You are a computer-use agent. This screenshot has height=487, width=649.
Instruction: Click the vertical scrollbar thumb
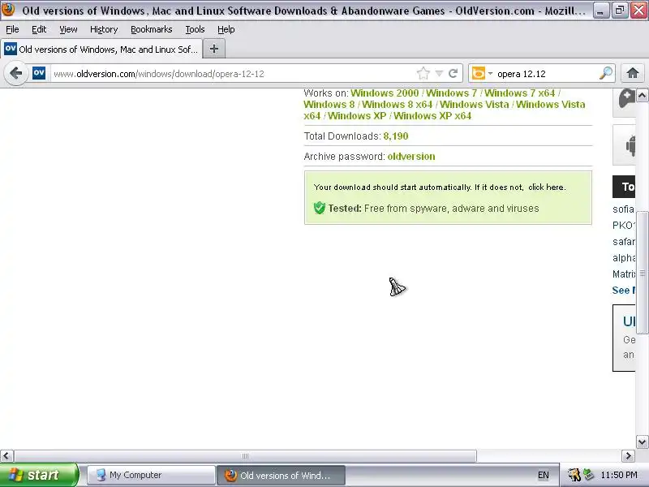pyautogui.click(x=642, y=273)
